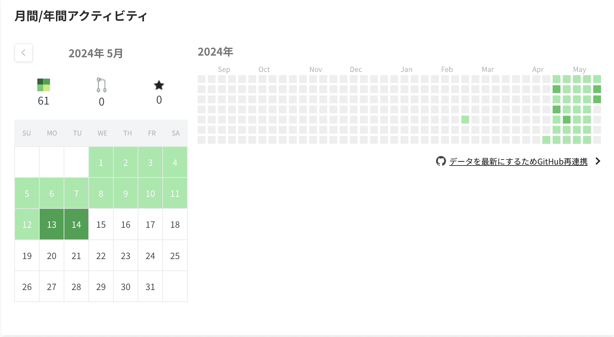The image size is (614, 337).
Task: Click the 2024年 5月 month heading
Action: (96, 53)
